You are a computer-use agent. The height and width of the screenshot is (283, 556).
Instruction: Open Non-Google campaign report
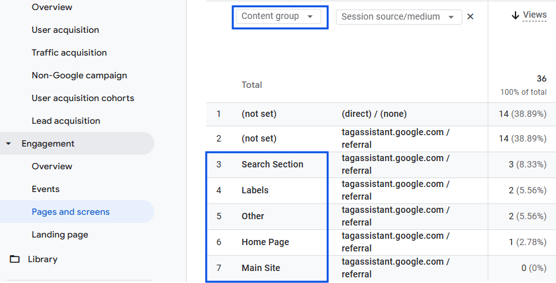tap(79, 76)
